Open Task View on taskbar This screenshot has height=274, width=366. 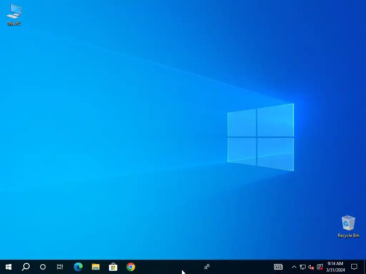(x=60, y=267)
